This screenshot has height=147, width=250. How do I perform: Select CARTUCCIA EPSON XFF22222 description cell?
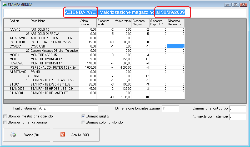coord(54,42)
